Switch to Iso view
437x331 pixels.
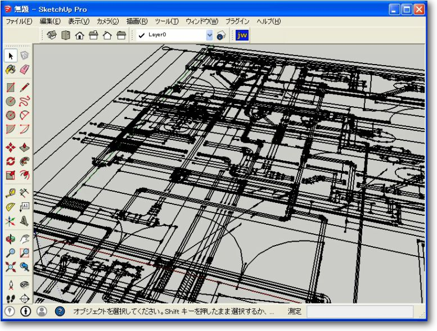(x=52, y=35)
